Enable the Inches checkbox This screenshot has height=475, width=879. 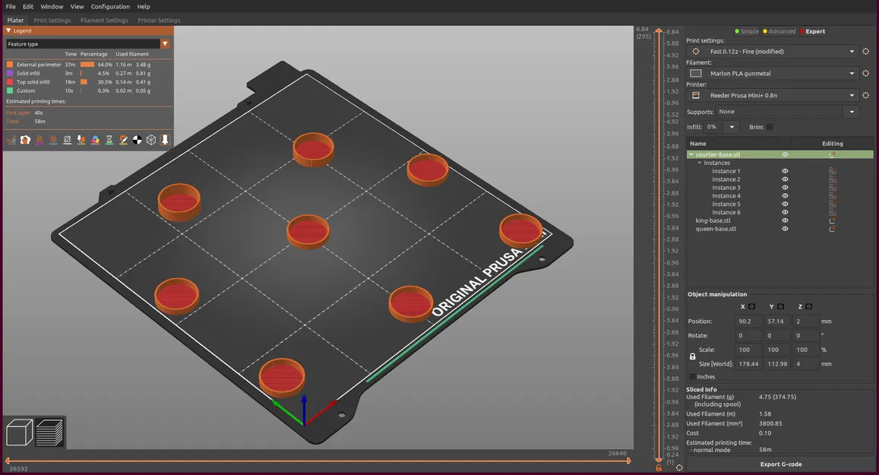click(692, 377)
